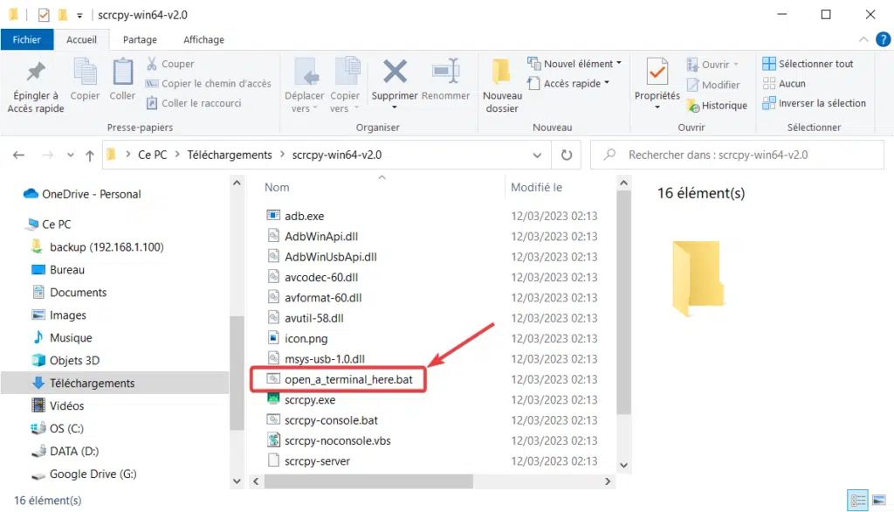Open the Déplacer vers menu
The height and width of the screenshot is (512, 894).
pyautogui.click(x=305, y=86)
